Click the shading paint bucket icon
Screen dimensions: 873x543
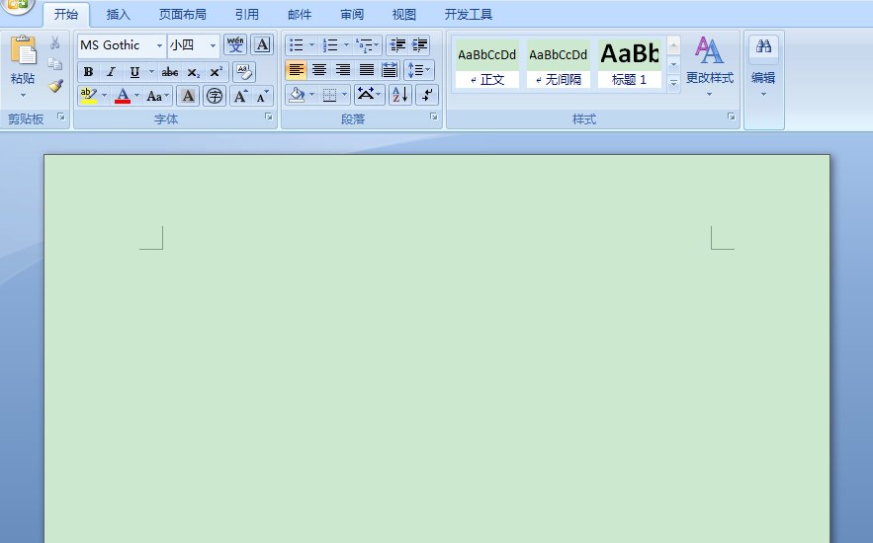tap(298, 95)
